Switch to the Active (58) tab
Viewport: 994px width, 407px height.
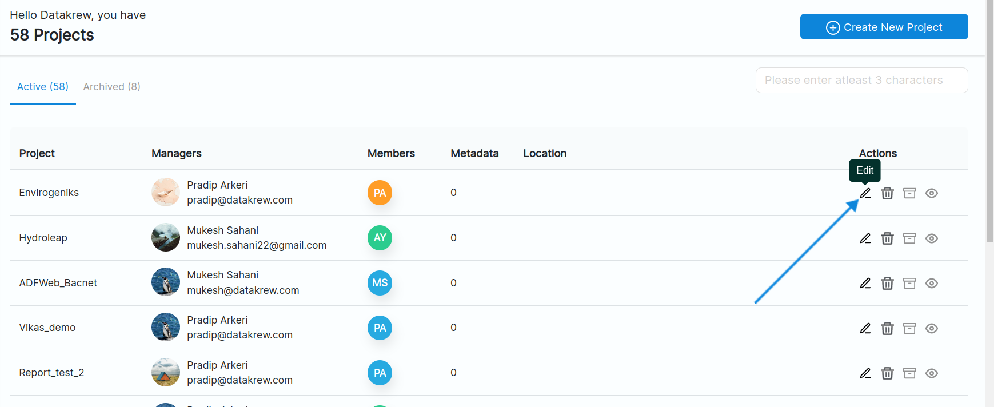43,87
